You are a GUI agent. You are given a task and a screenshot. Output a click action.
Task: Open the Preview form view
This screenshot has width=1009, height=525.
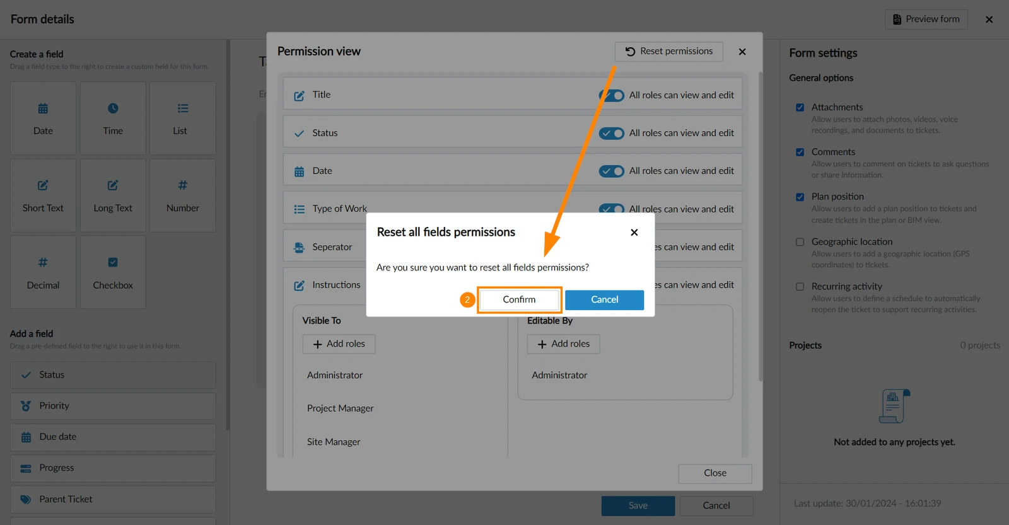tap(926, 20)
